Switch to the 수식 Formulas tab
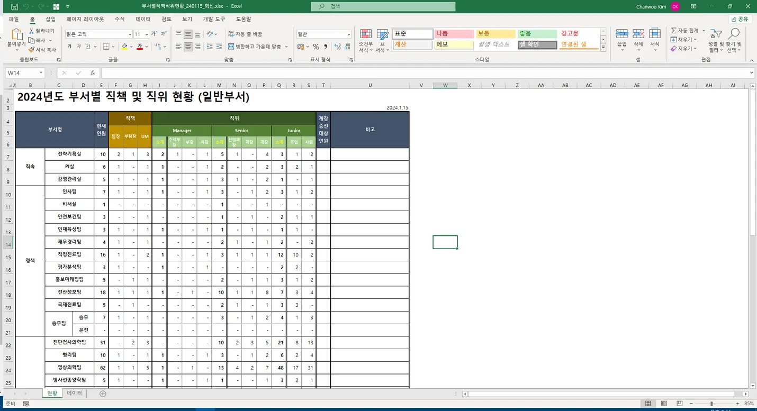The height and width of the screenshot is (411, 757). coord(120,19)
